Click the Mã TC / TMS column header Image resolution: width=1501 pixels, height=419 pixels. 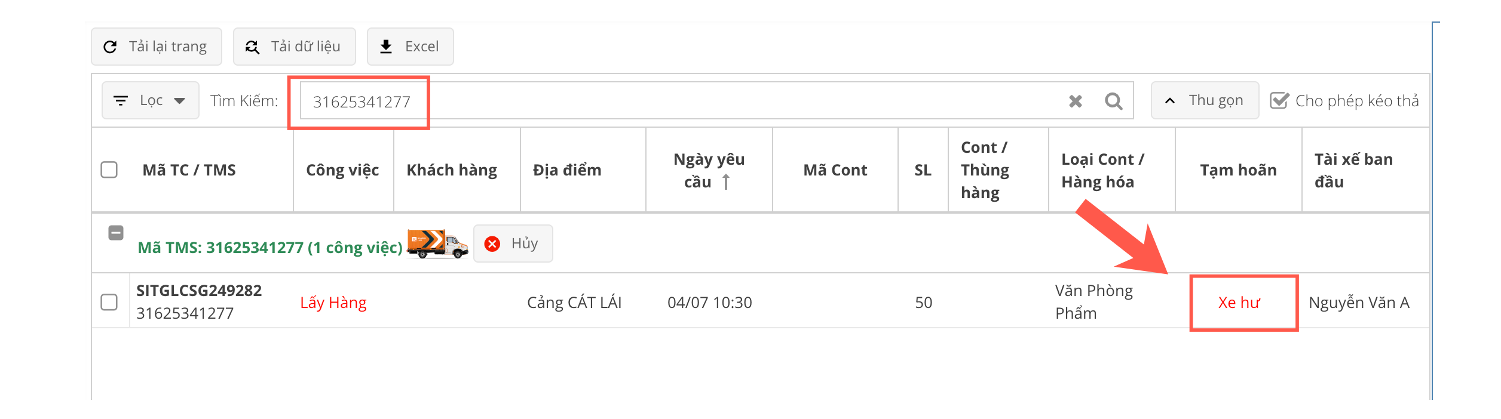tap(189, 170)
